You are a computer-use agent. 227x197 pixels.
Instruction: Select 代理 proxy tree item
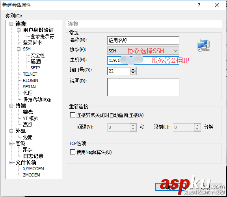click(28, 93)
